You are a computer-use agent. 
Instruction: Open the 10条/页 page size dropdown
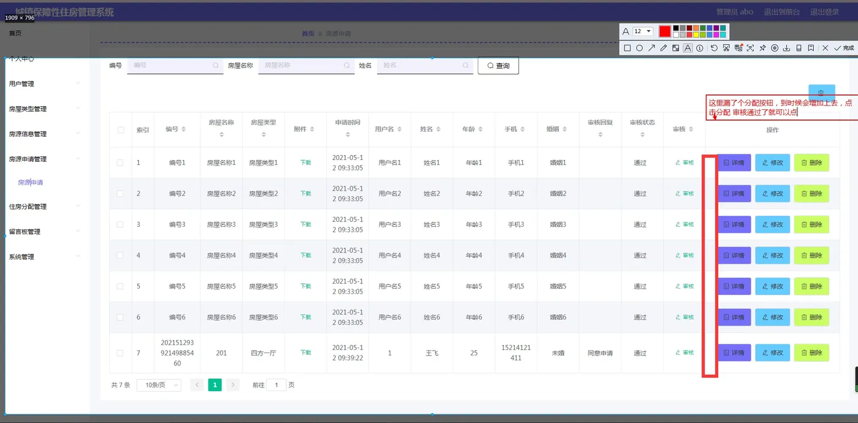(159, 385)
